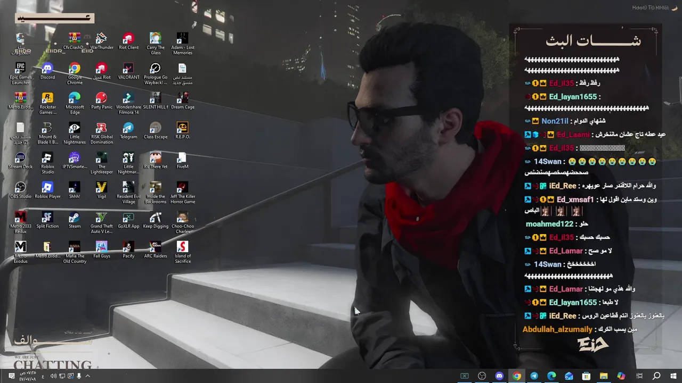682x383 pixels.
Task: Open ARC Raiders desktop shortcut
Action: (x=156, y=250)
